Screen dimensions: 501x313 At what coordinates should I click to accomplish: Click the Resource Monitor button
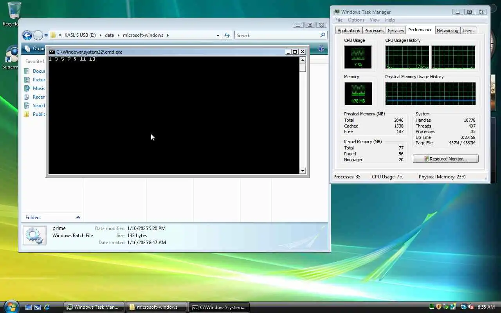(x=446, y=159)
